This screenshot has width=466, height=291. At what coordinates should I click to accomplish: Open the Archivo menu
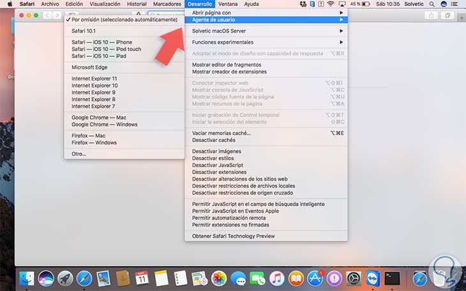coord(50,4)
